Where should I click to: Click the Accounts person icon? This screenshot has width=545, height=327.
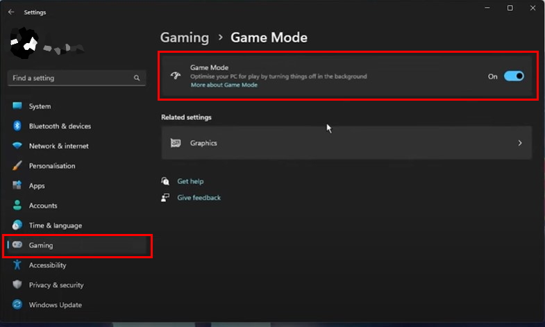click(17, 205)
